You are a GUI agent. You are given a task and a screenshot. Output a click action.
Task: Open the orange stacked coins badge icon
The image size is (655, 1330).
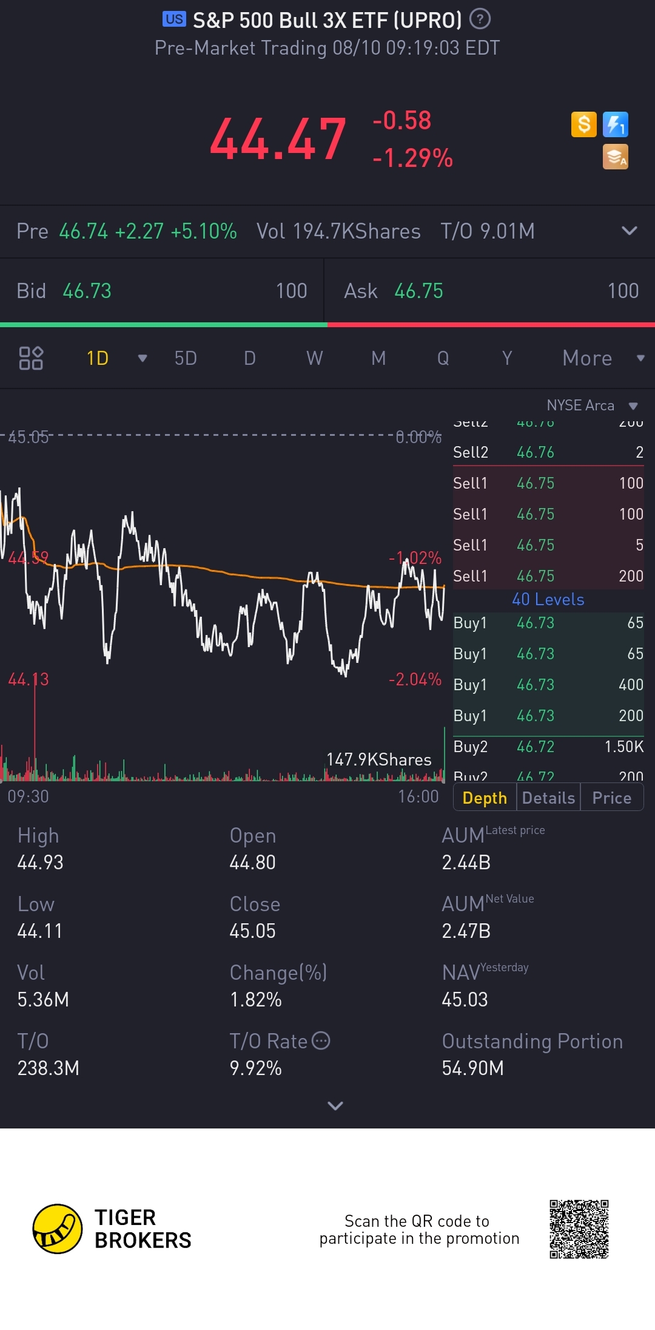pos(616,157)
